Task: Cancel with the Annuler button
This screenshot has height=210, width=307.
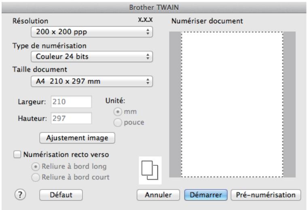Action: (x=158, y=195)
